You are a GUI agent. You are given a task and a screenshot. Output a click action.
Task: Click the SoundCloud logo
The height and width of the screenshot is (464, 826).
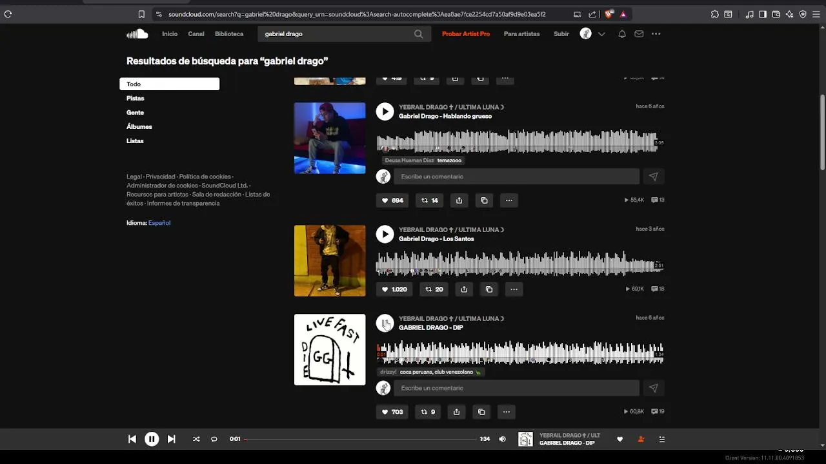click(x=137, y=34)
